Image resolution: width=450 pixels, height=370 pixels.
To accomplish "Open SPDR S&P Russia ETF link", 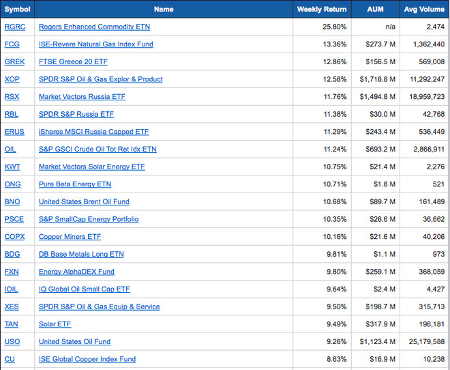I will coord(76,114).
